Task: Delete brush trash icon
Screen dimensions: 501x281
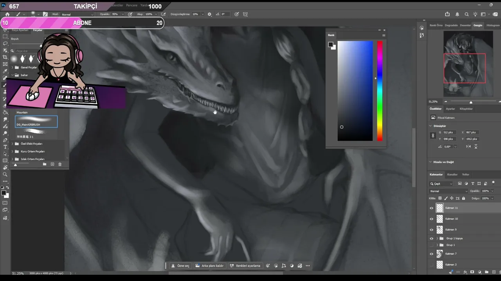Action: coord(60,164)
